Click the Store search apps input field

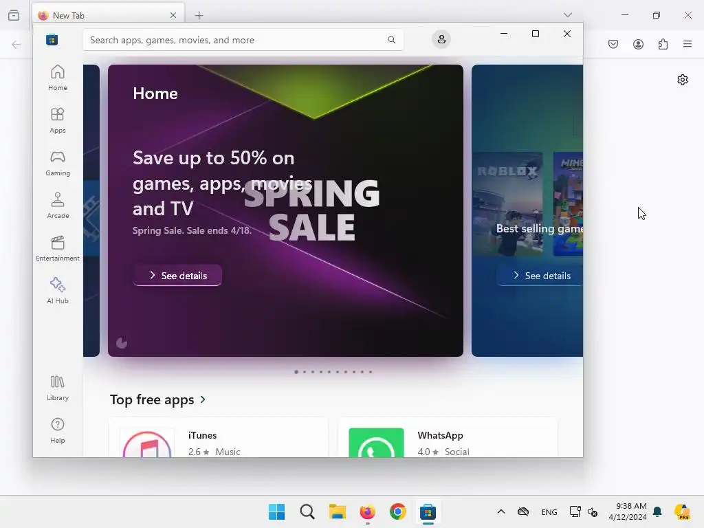[243, 40]
